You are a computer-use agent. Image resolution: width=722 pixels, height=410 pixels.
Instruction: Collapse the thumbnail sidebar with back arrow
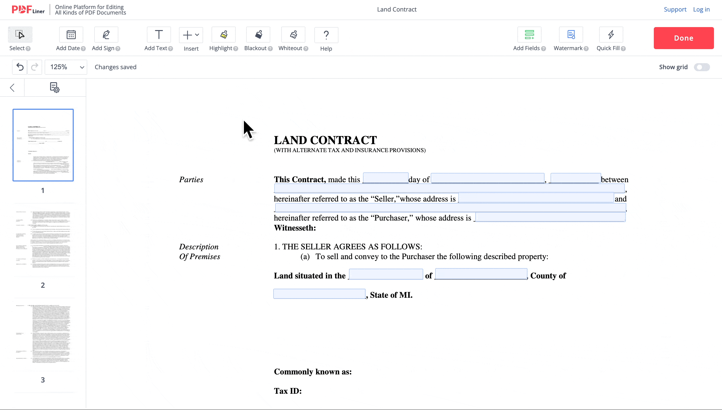12,87
